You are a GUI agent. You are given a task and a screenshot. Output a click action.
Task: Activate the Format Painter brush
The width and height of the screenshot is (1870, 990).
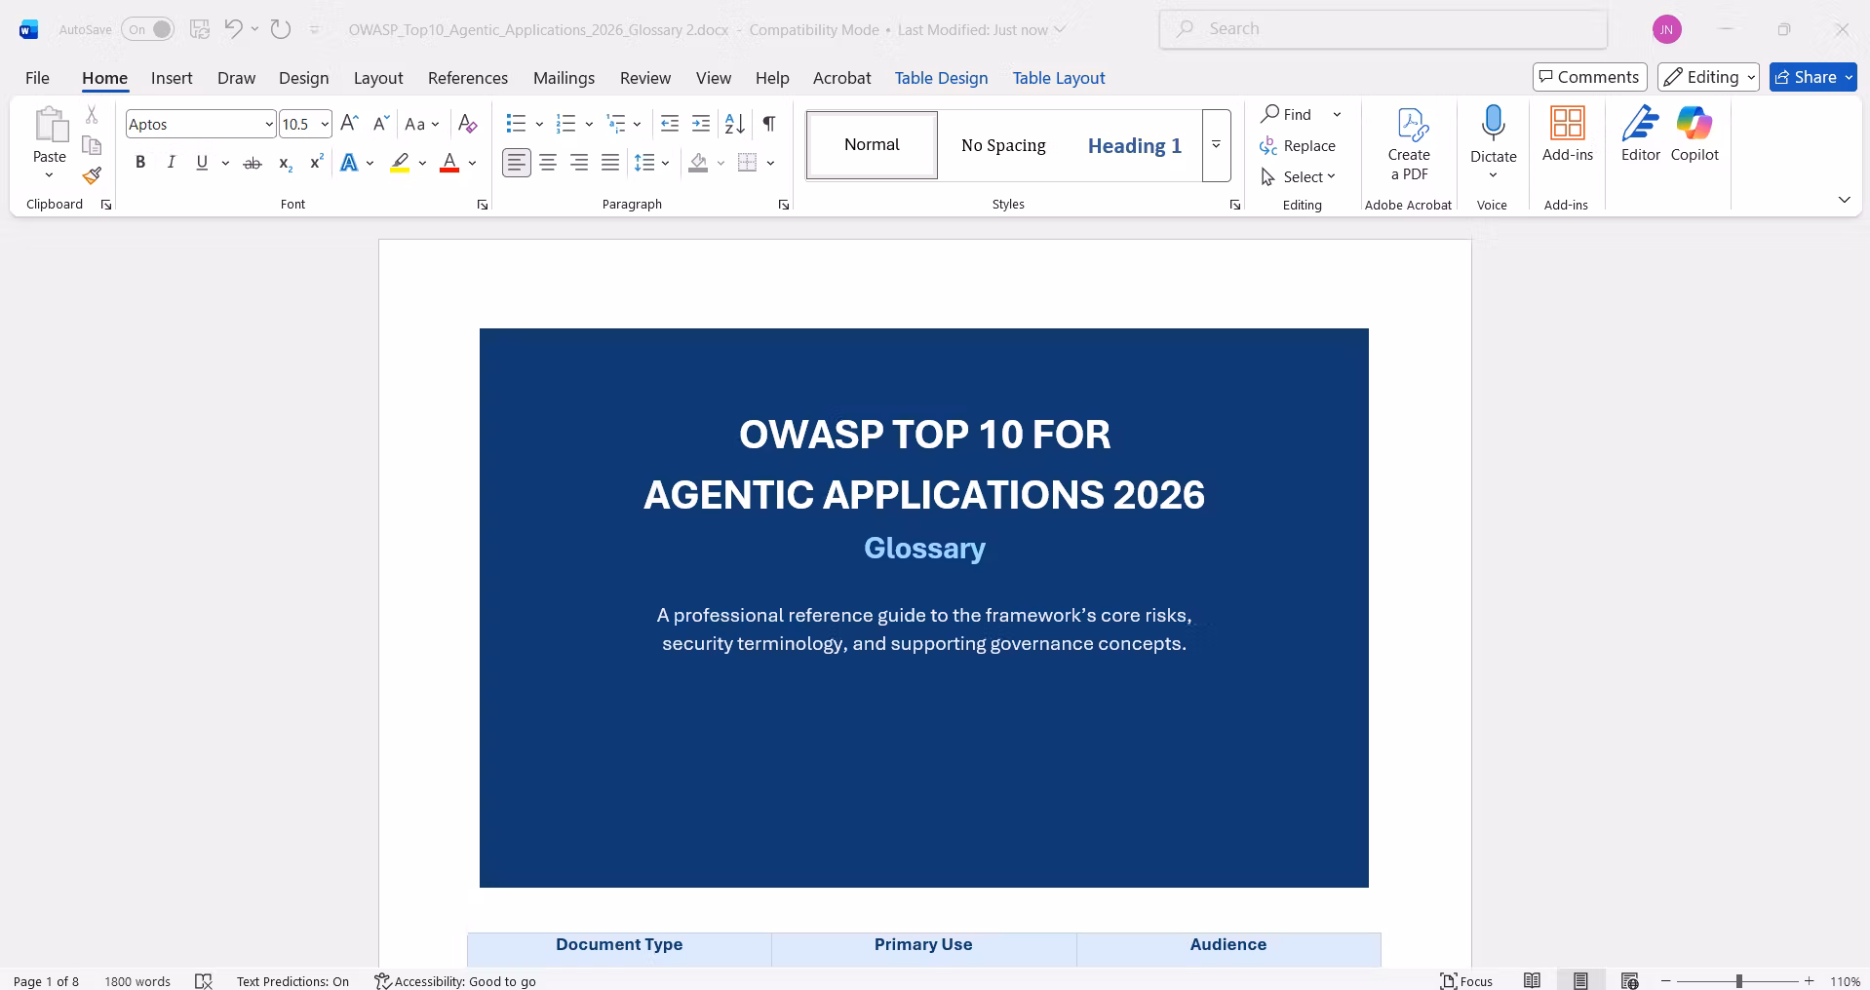pos(92,176)
